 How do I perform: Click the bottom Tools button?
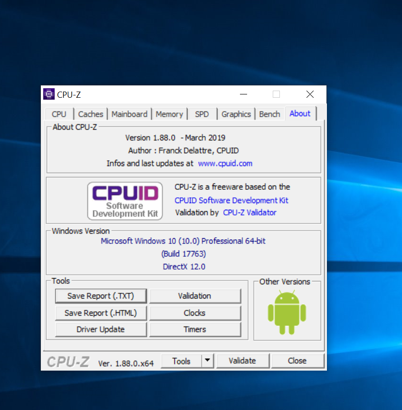tap(181, 361)
